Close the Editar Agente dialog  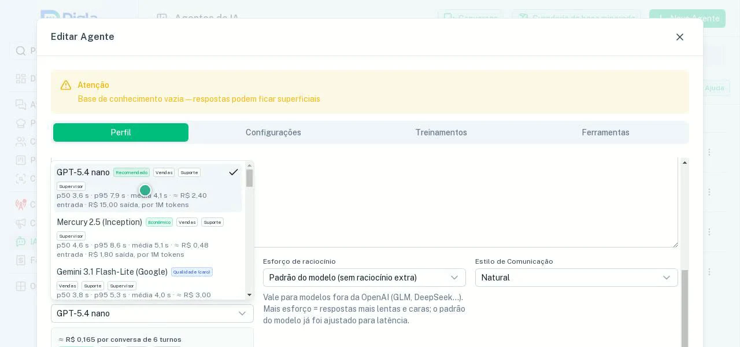tap(680, 37)
